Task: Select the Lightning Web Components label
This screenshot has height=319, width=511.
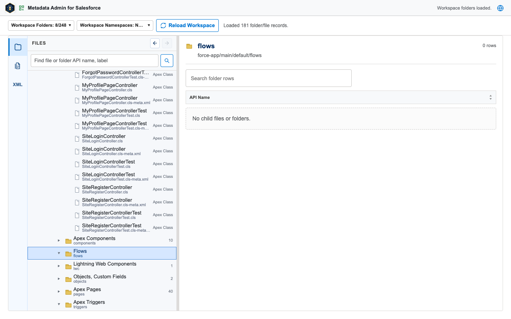Action: [105, 264]
